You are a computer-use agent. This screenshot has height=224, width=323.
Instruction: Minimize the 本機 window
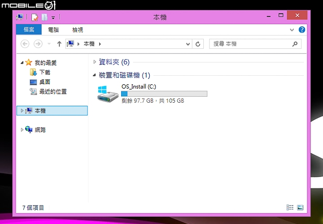click(x=269, y=16)
